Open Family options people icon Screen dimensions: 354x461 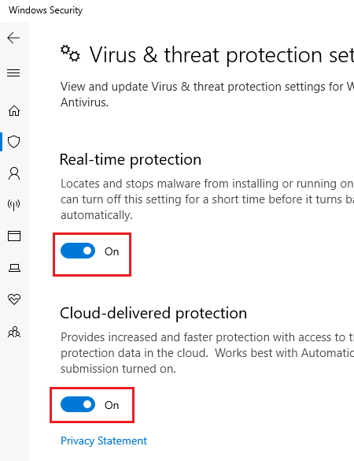[x=14, y=332]
